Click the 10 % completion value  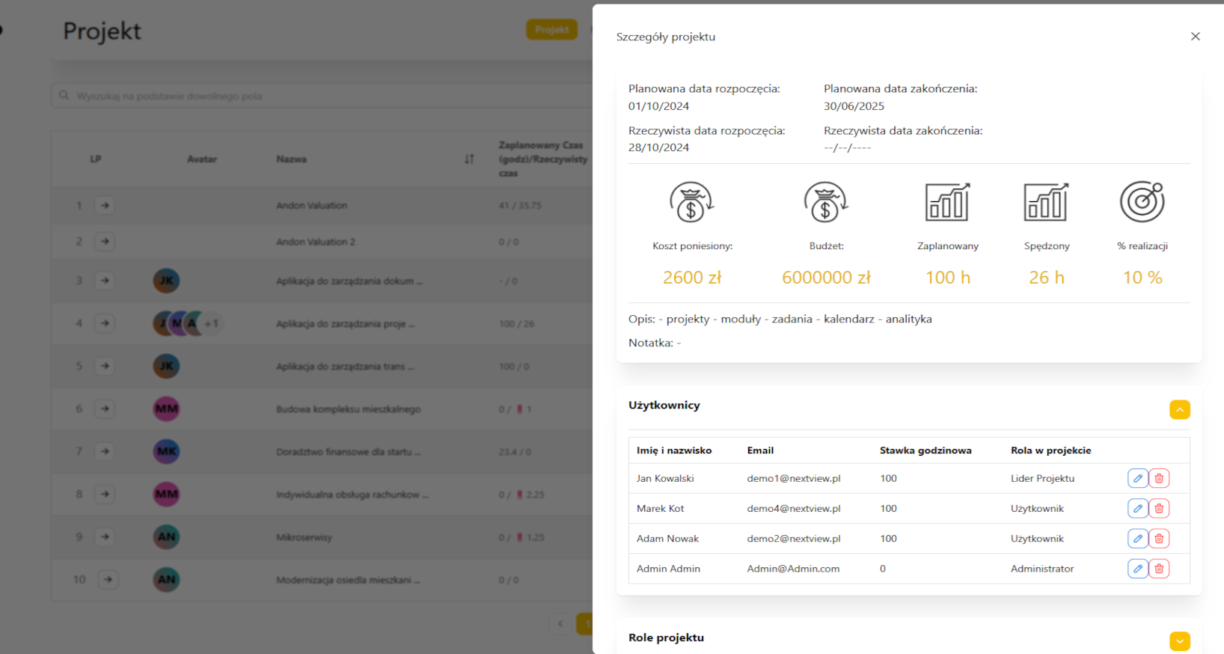tap(1142, 278)
